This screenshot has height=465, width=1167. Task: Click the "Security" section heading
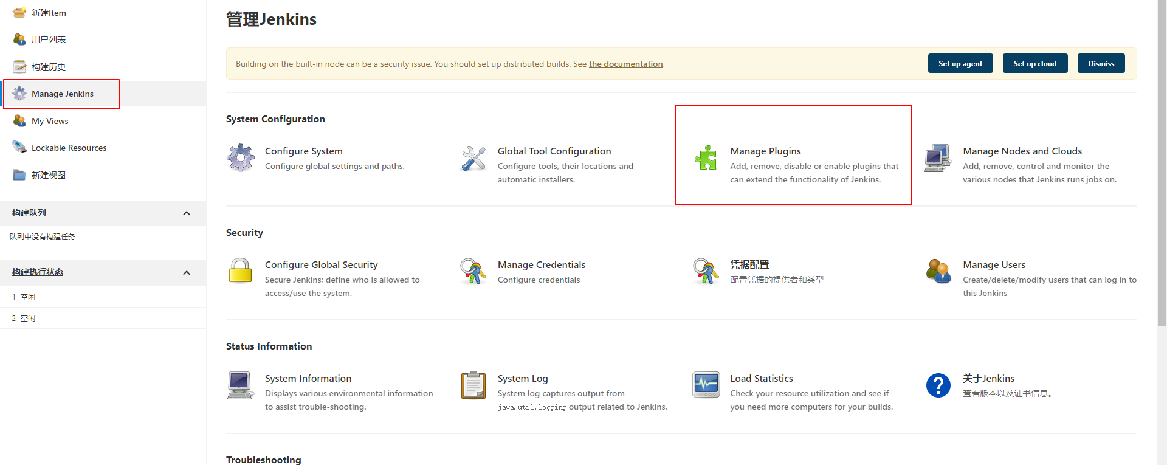244,232
